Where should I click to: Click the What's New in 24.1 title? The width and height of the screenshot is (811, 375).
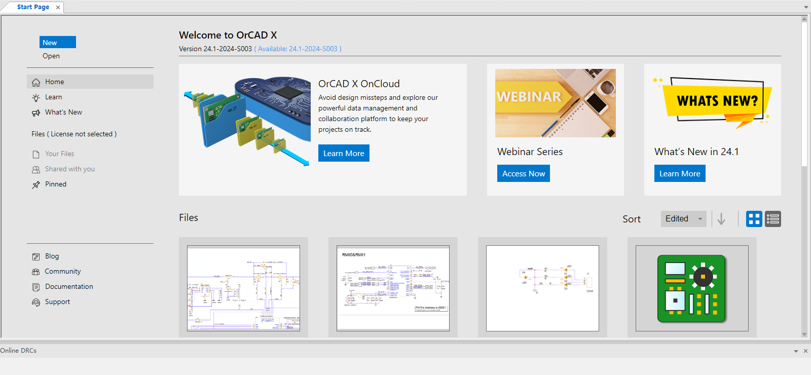[x=696, y=152]
